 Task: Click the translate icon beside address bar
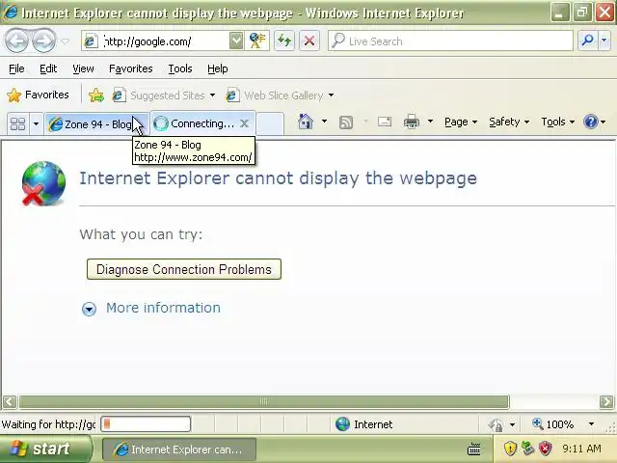(257, 41)
